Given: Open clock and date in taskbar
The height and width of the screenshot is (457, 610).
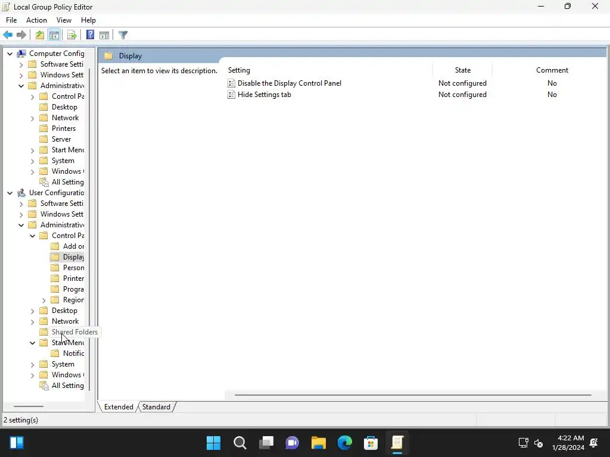Looking at the screenshot, I should (x=568, y=443).
